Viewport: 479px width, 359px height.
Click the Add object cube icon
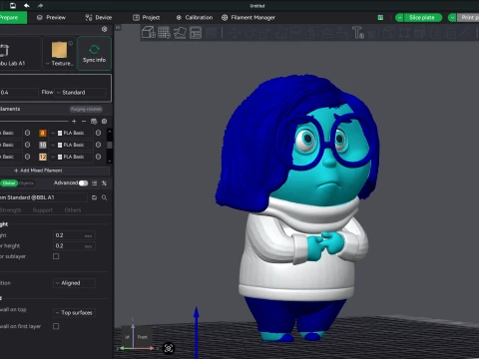tap(149, 33)
